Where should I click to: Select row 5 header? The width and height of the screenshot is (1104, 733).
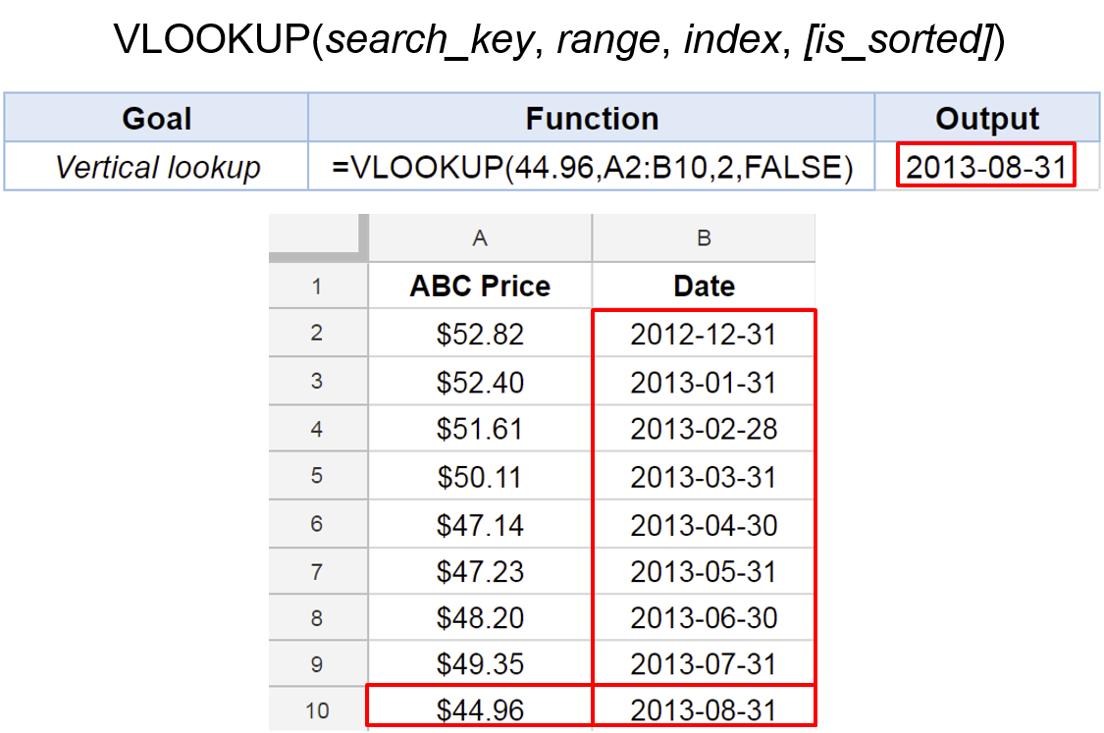(x=318, y=476)
